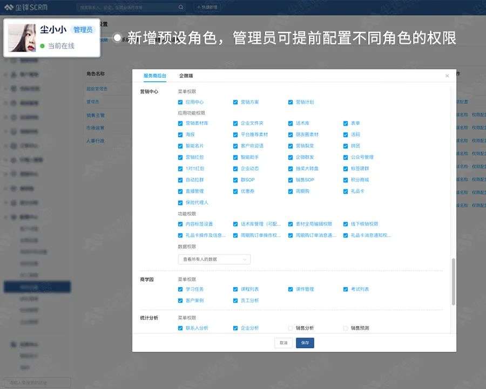Toggle the 朋友圈素材 checkbox

point(291,135)
